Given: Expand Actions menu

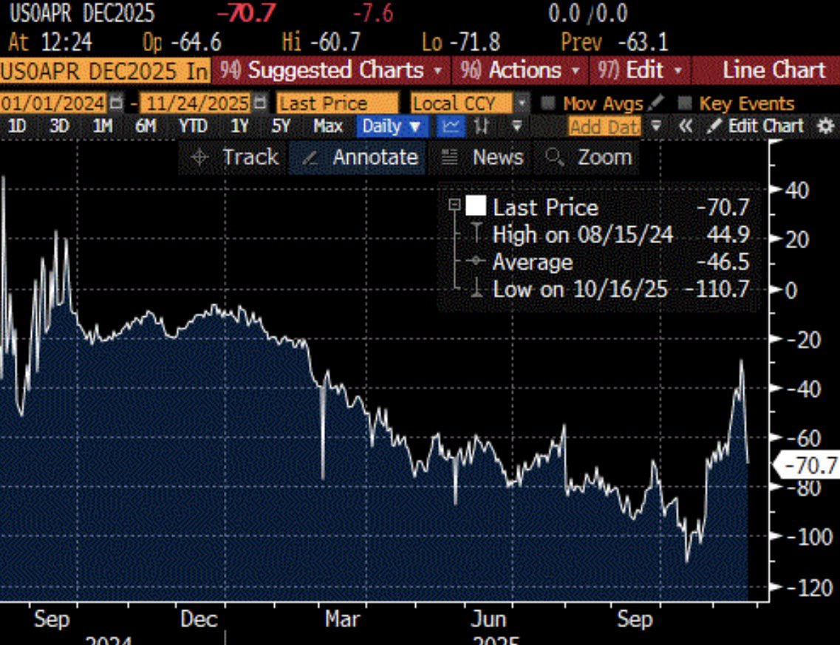Looking at the screenshot, I should coord(519,71).
